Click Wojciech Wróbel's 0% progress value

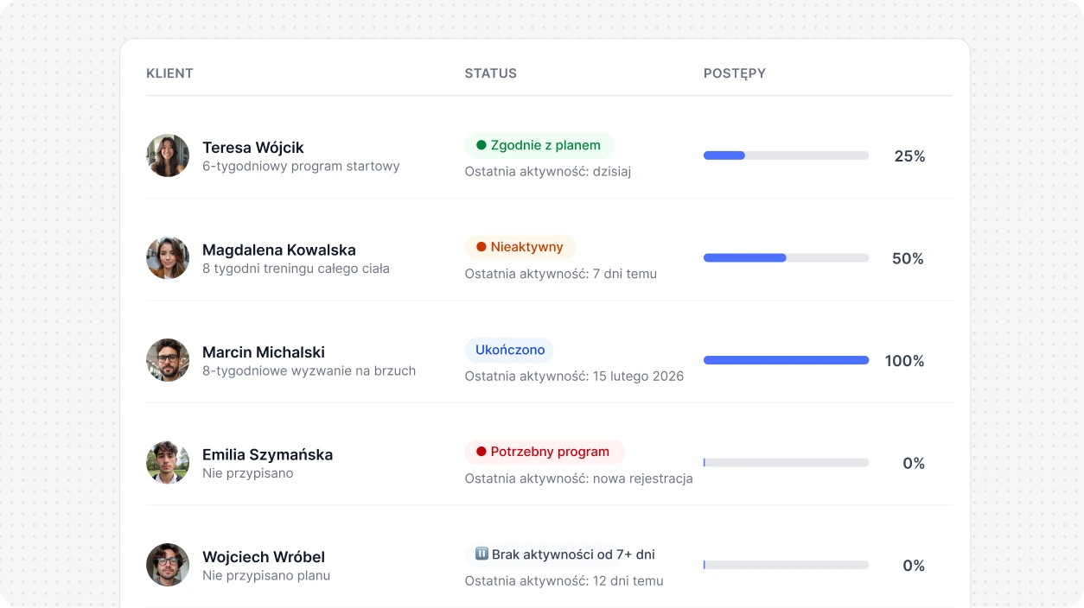pyautogui.click(x=914, y=566)
